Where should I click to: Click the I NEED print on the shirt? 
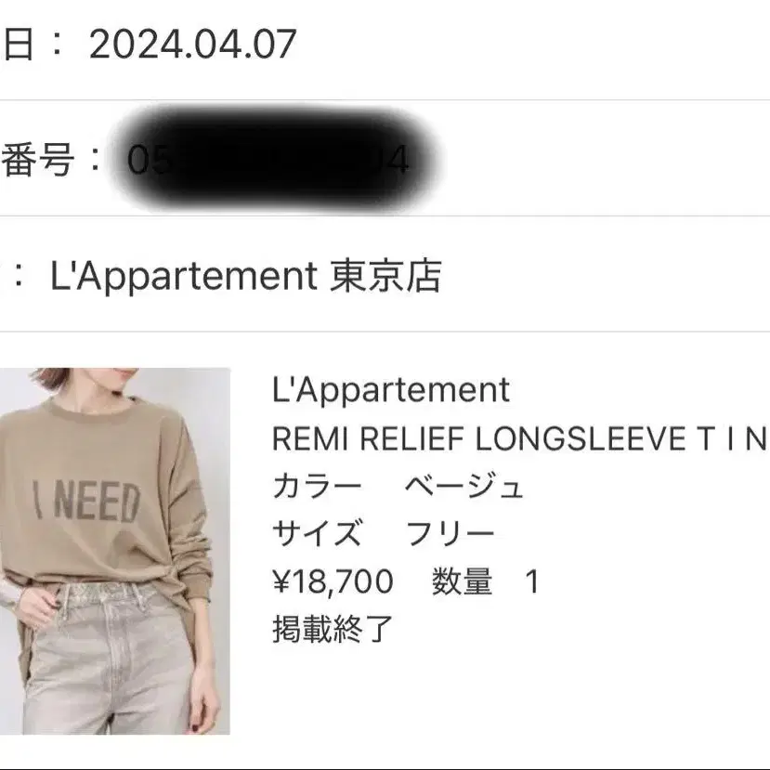point(87,502)
